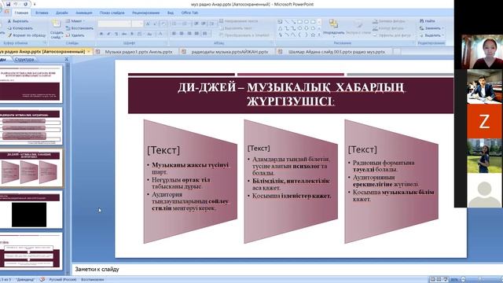503x283 pixels.
Task: Select black video slide thumbnail
Action: point(31,210)
